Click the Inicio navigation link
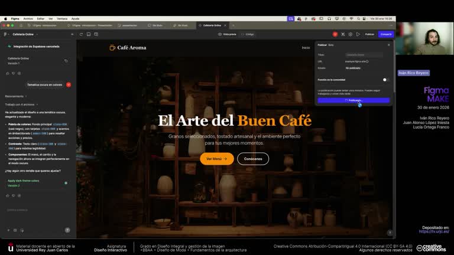Screen dimensions: 454x255 pos(306,48)
